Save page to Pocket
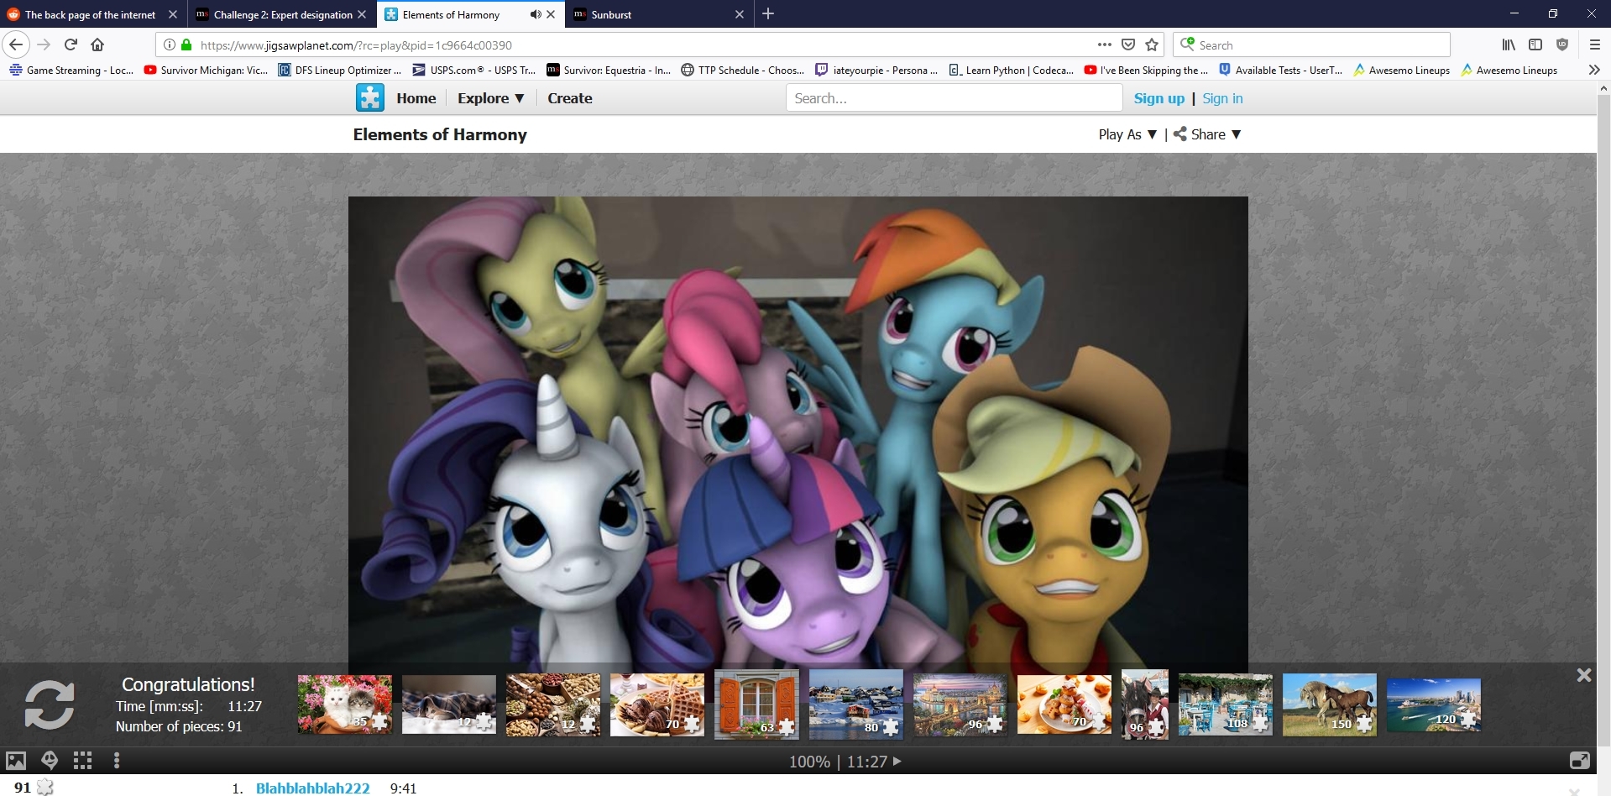 click(1128, 45)
